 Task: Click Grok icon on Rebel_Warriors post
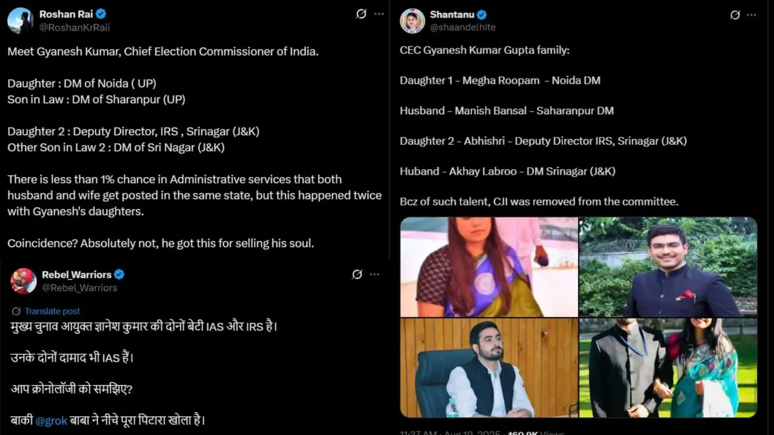[x=357, y=274]
